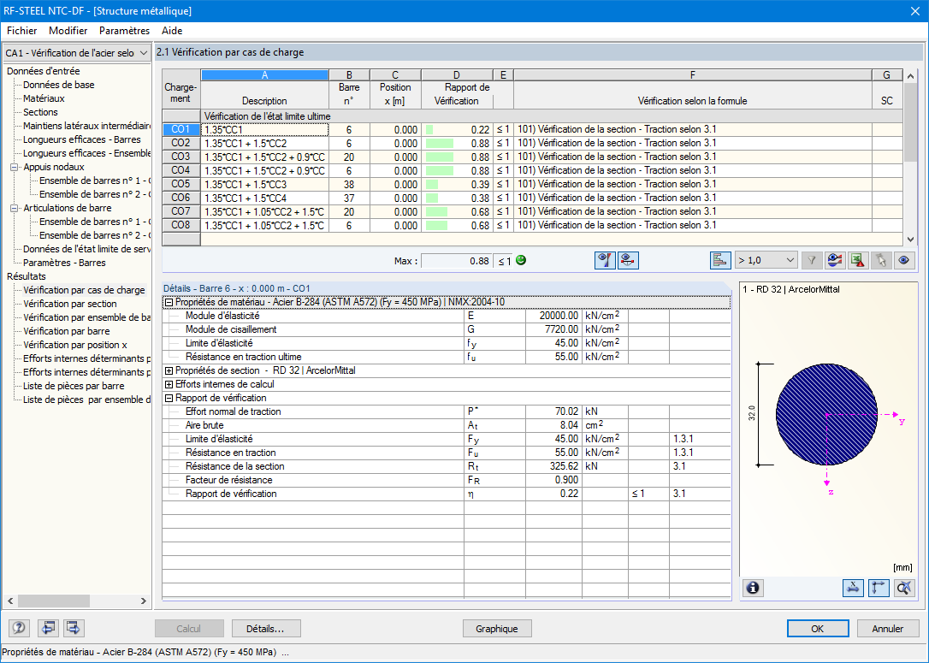Click description cell '1.35*CC1 + 1.5*CC4'
Screen dimensions: 929x663
(x=265, y=198)
